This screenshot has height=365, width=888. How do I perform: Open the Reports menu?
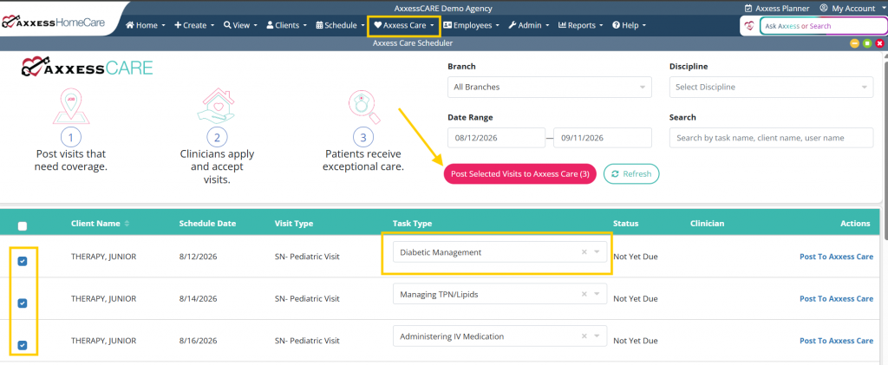tap(580, 25)
